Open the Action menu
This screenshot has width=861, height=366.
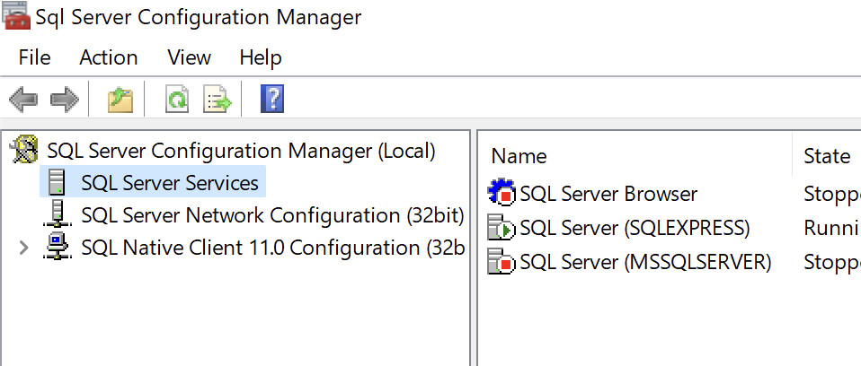109,57
